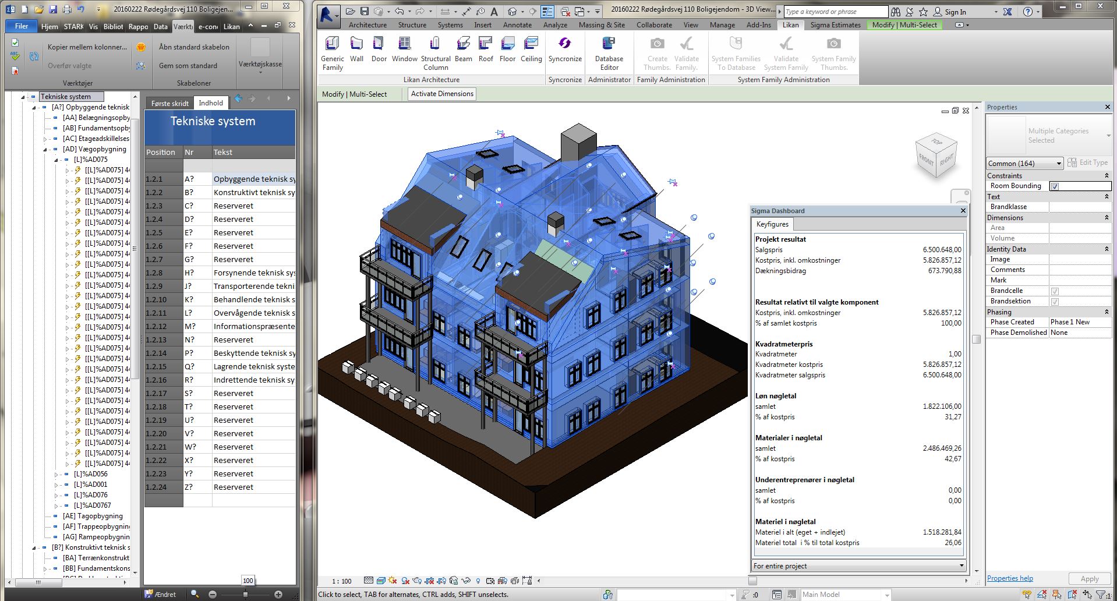1117x601 pixels.
Task: Open the Sigma Estimates ribbon tab
Action: (835, 25)
